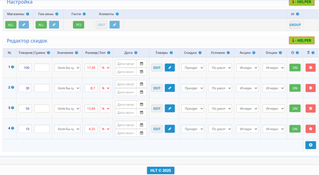Expand the Акции dropdown in row 3
The width and height of the screenshot is (319, 175).
point(247,108)
